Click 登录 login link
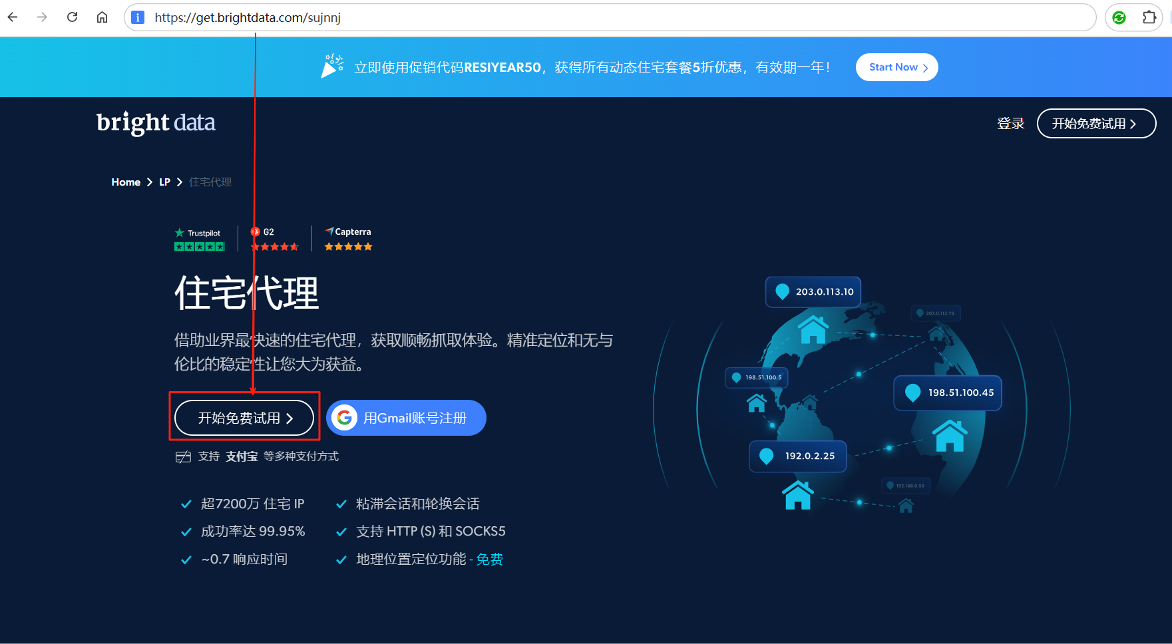1172x644 pixels. 1010,124
